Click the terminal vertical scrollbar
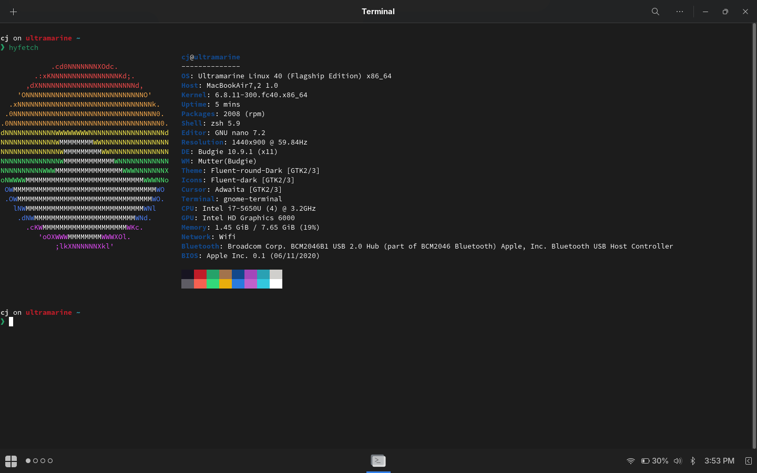The image size is (757, 473). [754, 235]
